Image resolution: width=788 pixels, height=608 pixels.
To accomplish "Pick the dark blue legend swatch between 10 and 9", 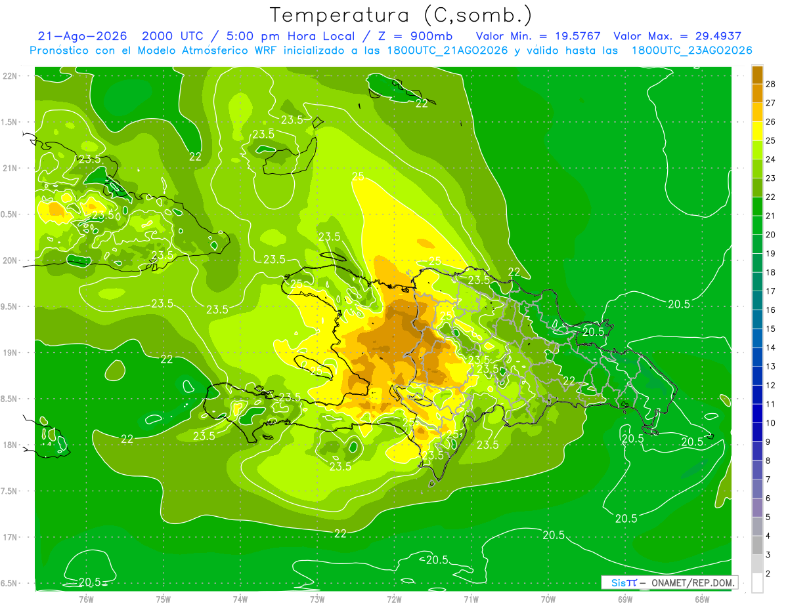I will pos(757,432).
